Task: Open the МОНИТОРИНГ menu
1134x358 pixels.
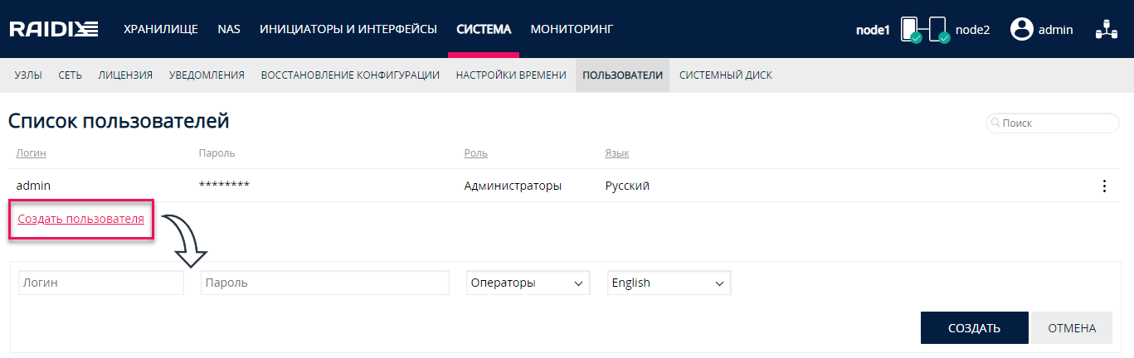Action: (x=572, y=29)
